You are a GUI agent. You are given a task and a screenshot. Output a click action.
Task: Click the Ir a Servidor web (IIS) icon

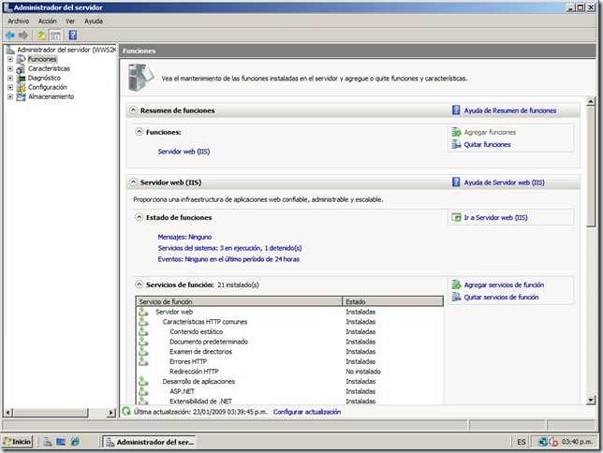coord(456,218)
